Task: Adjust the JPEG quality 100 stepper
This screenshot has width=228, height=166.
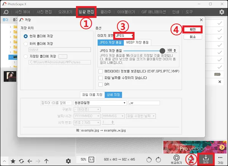Action: click(x=175, y=50)
